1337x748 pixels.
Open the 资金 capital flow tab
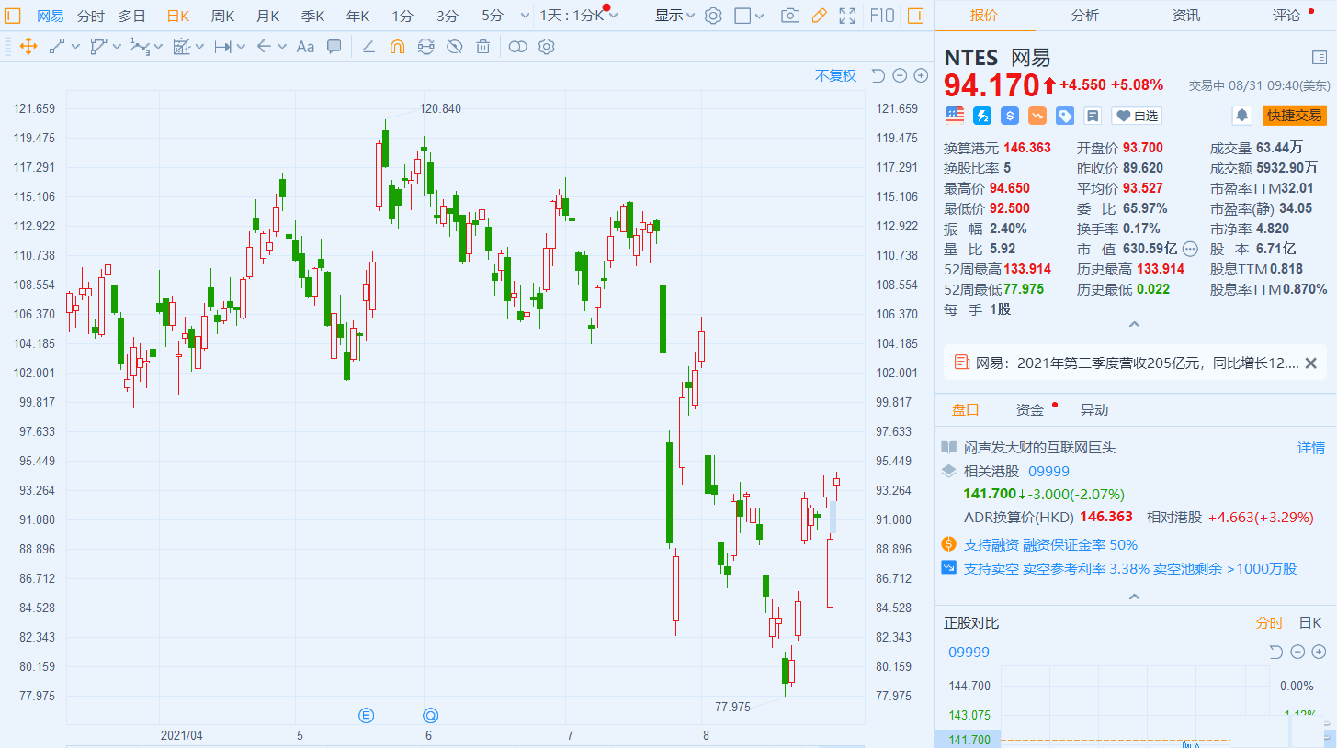click(1030, 410)
